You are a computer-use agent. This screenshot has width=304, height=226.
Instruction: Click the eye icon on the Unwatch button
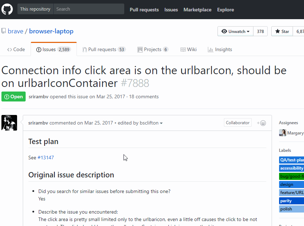pos(224,31)
